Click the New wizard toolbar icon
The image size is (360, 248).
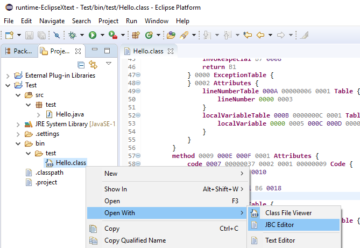pyautogui.click(x=9, y=35)
